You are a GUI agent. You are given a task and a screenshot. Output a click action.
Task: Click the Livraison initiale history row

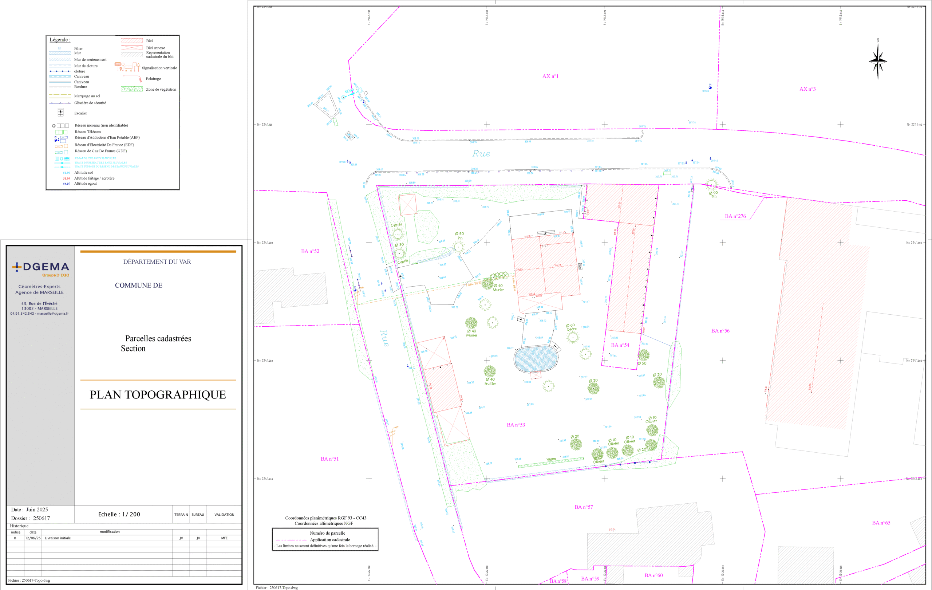tap(58, 538)
